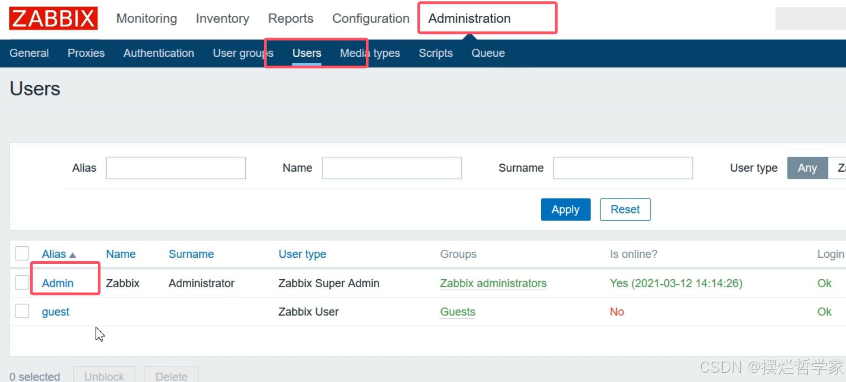Open the Configuration menu
The height and width of the screenshot is (382, 846).
371,19
